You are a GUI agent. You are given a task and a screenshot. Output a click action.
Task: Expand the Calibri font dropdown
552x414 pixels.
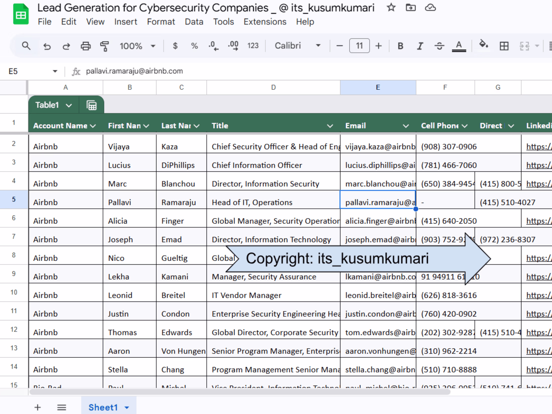[x=297, y=46]
